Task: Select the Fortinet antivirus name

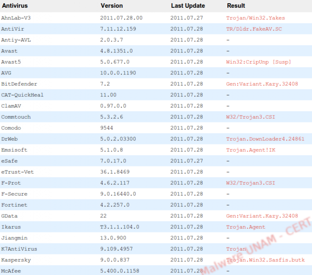Action: [14, 205]
